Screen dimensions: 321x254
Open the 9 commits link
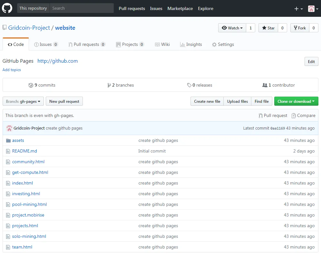point(42,85)
